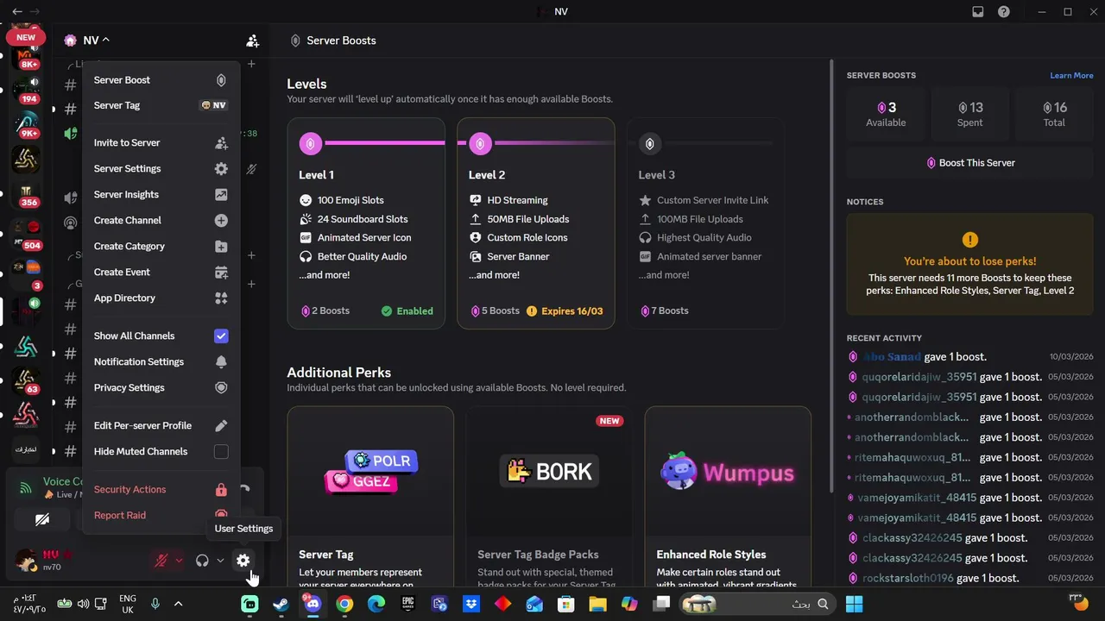1105x621 pixels.
Task: Open the help question mark icon
Action: click(1004, 12)
